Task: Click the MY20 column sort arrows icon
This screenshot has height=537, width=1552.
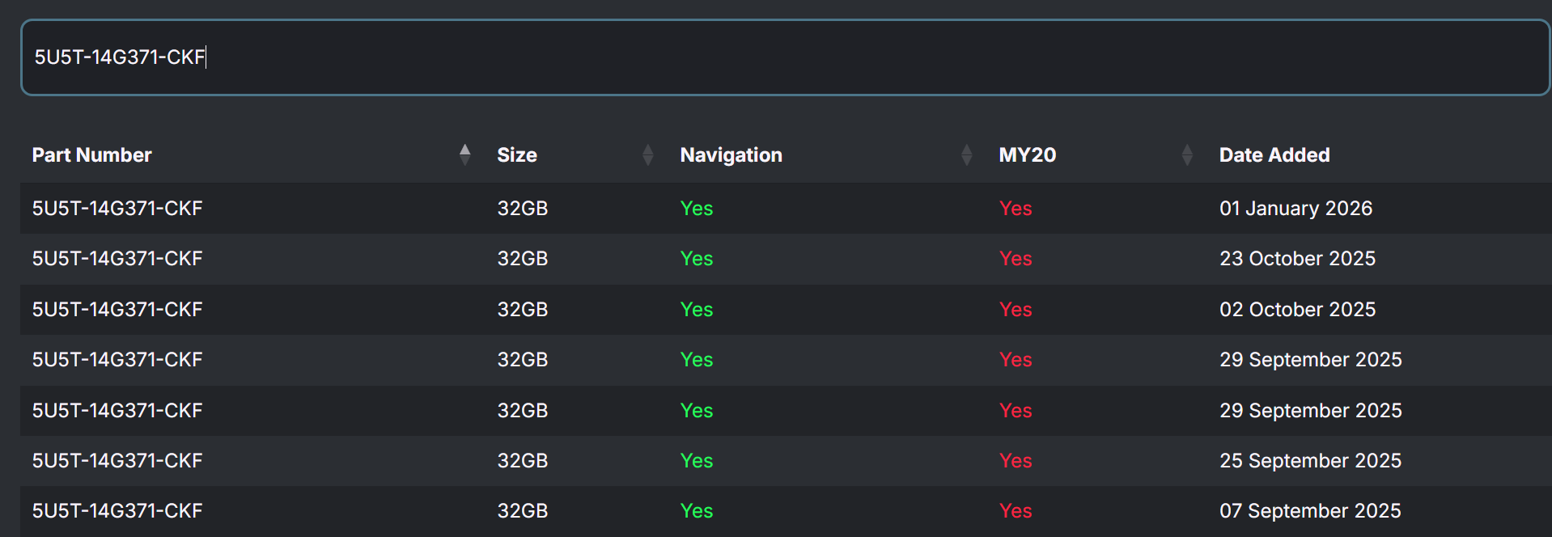Action: pos(1187,154)
